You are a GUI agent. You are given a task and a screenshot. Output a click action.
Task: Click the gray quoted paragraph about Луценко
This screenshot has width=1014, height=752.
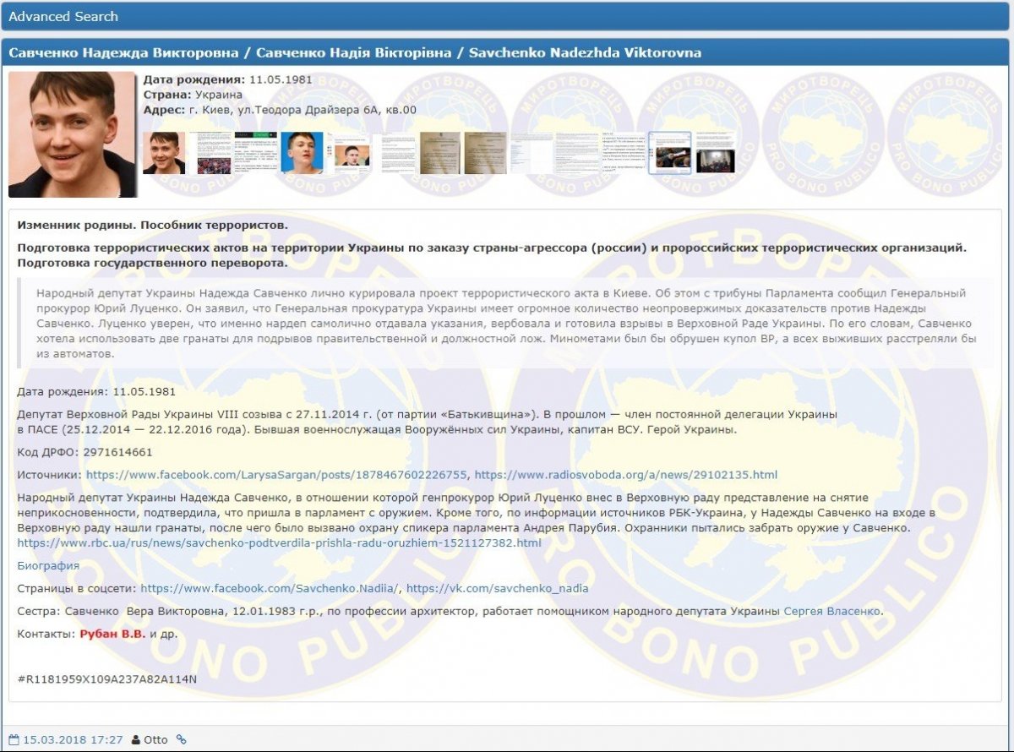(505, 324)
